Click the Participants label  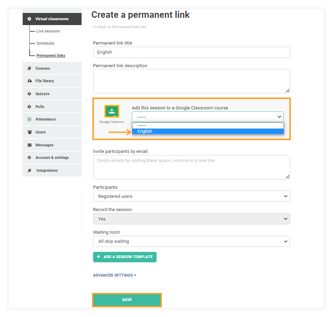pyautogui.click(x=105, y=187)
